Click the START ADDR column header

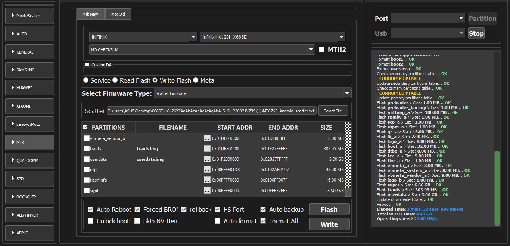tap(235, 127)
